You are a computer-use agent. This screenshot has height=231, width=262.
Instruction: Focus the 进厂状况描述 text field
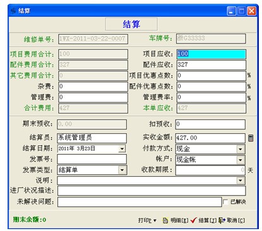[152, 191]
